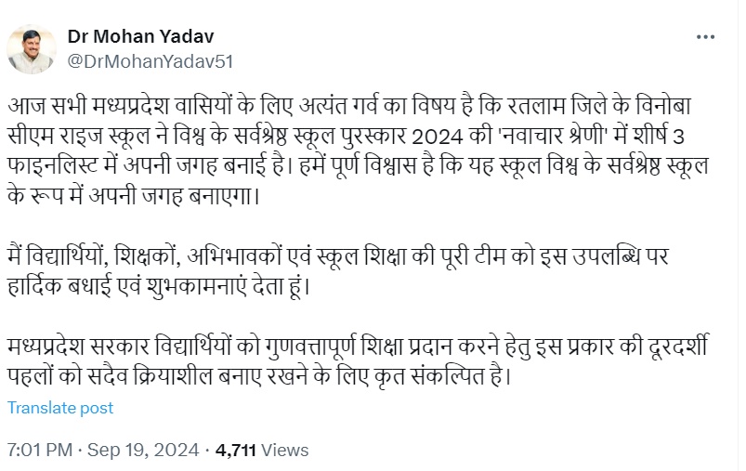Click Dr Mohan Yadav's profile picture
This screenshot has height=471, width=746.
[x=31, y=49]
